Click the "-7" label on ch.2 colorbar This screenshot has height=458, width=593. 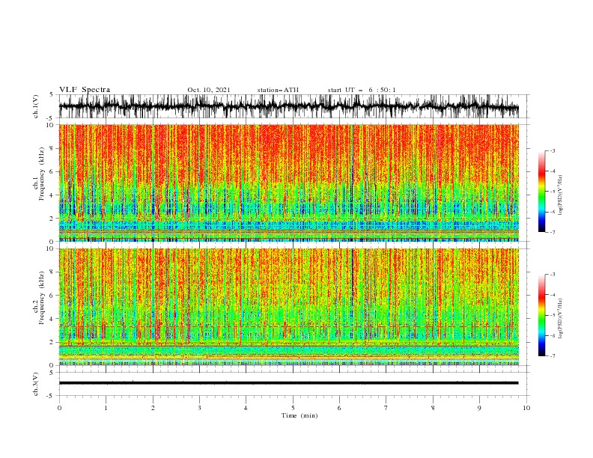tap(552, 356)
